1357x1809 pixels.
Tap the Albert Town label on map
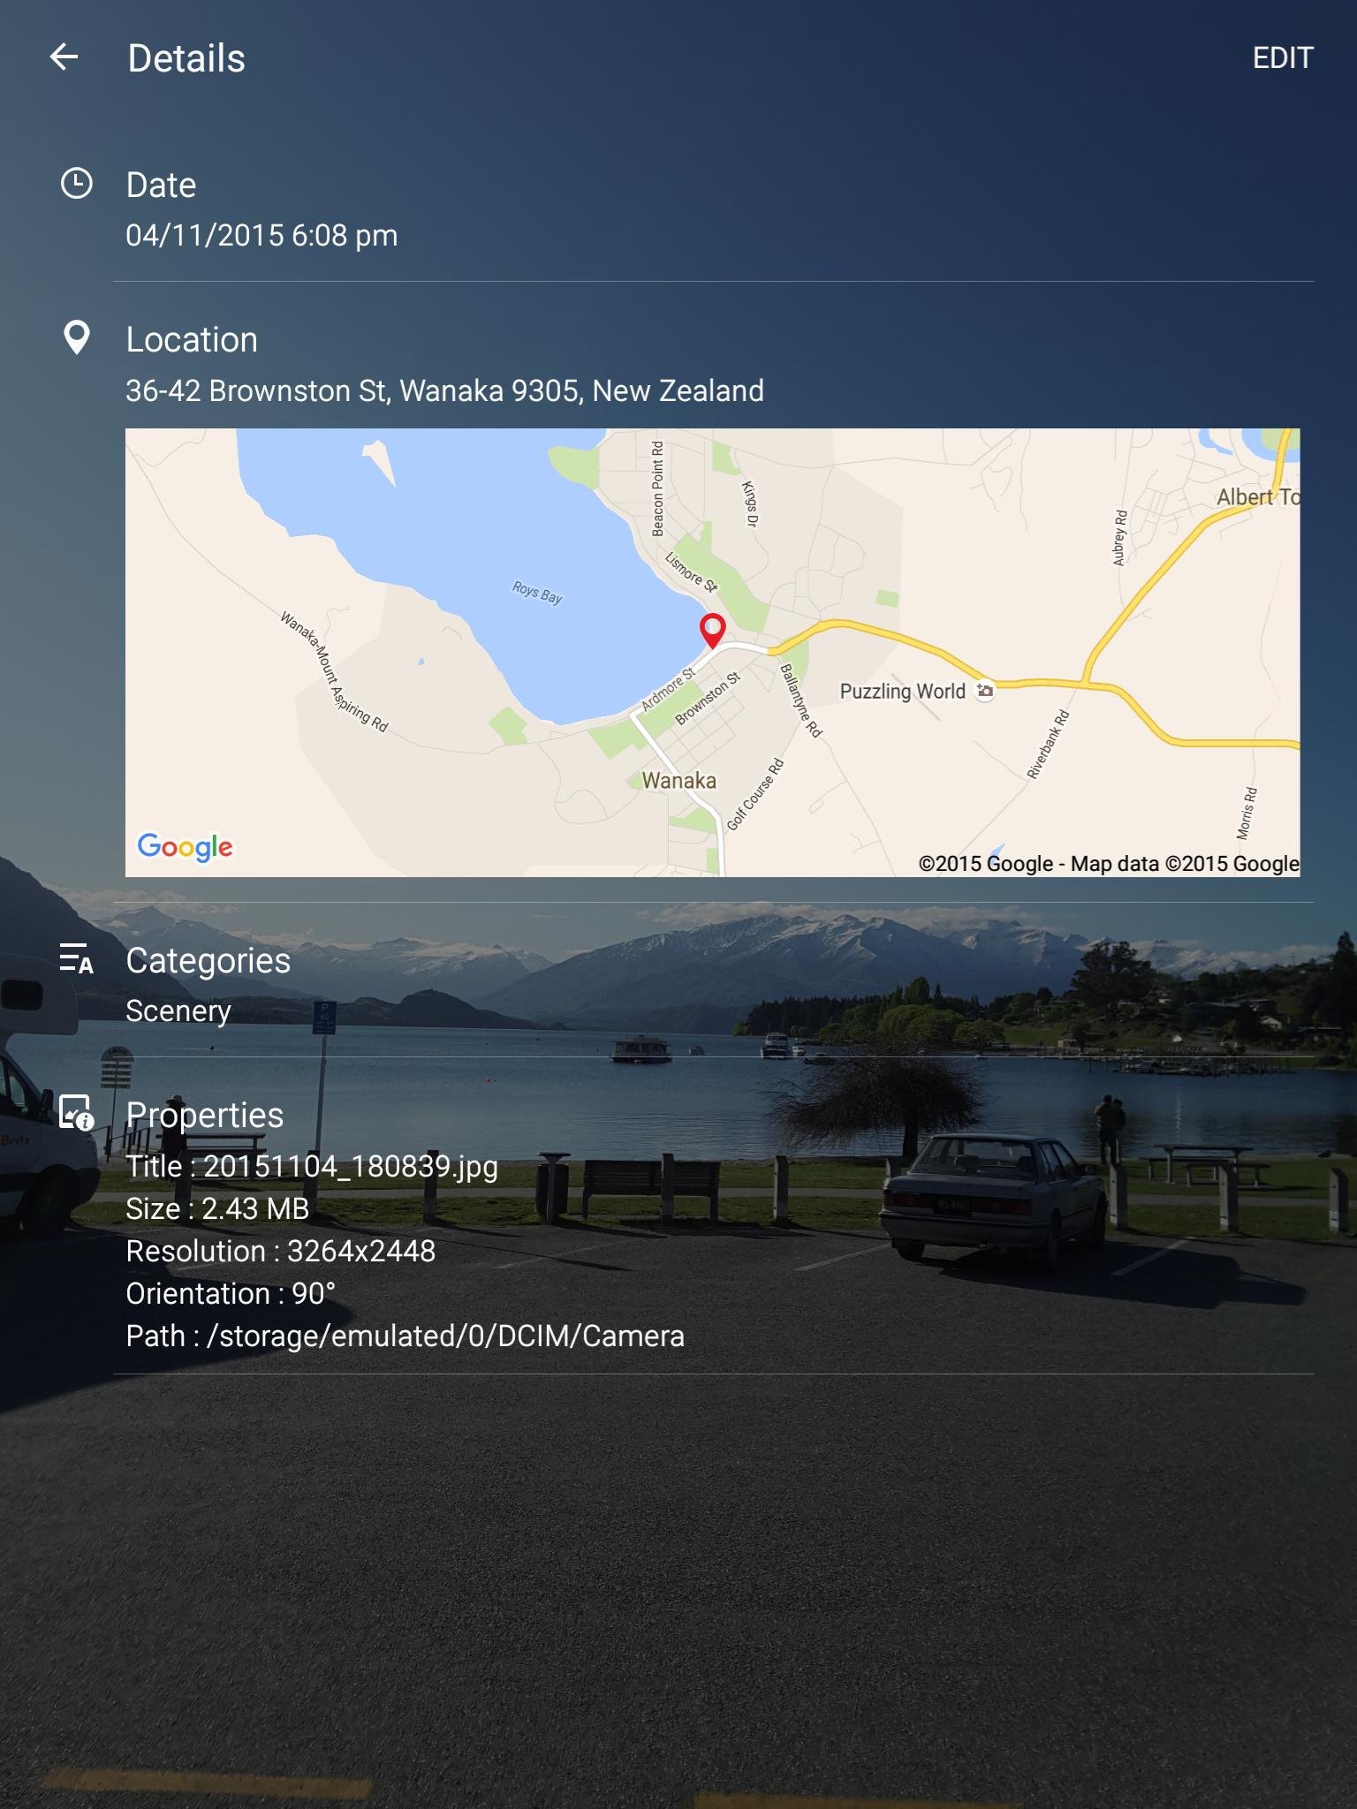pyautogui.click(x=1258, y=497)
